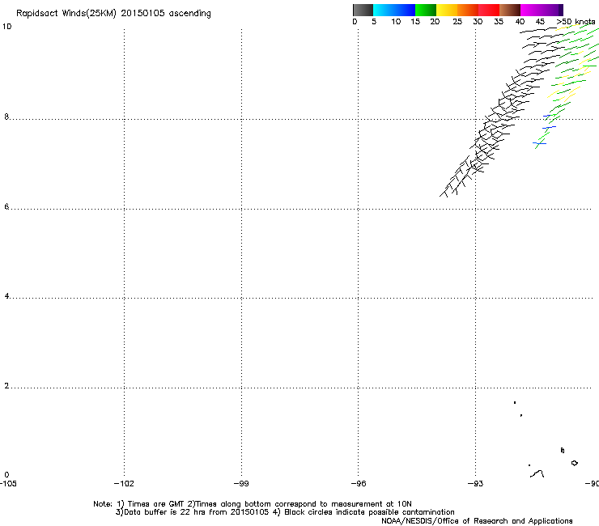This screenshot has width=599, height=526.
Task: Click the 'Data buffer is 22 hrs' note line
Action: click(285, 512)
